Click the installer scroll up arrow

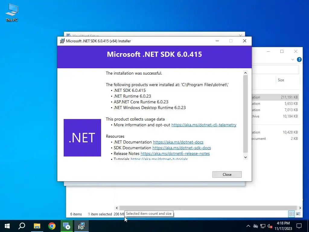(x=245, y=73)
